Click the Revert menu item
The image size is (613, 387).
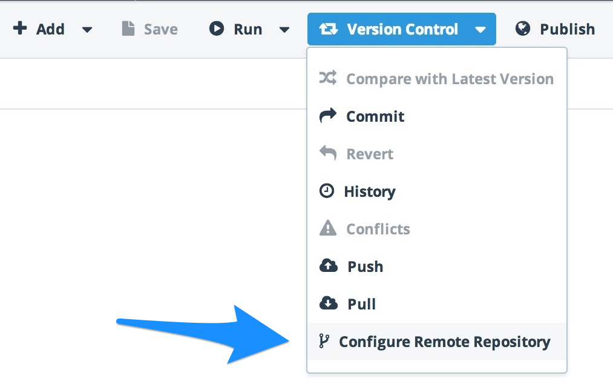437,154
